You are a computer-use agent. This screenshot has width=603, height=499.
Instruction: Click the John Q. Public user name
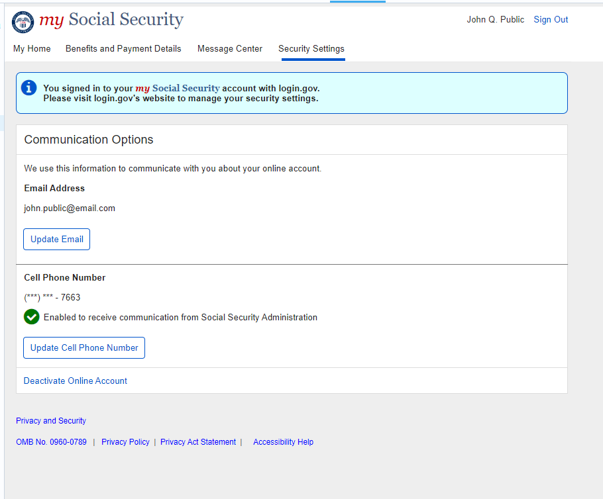pos(495,20)
